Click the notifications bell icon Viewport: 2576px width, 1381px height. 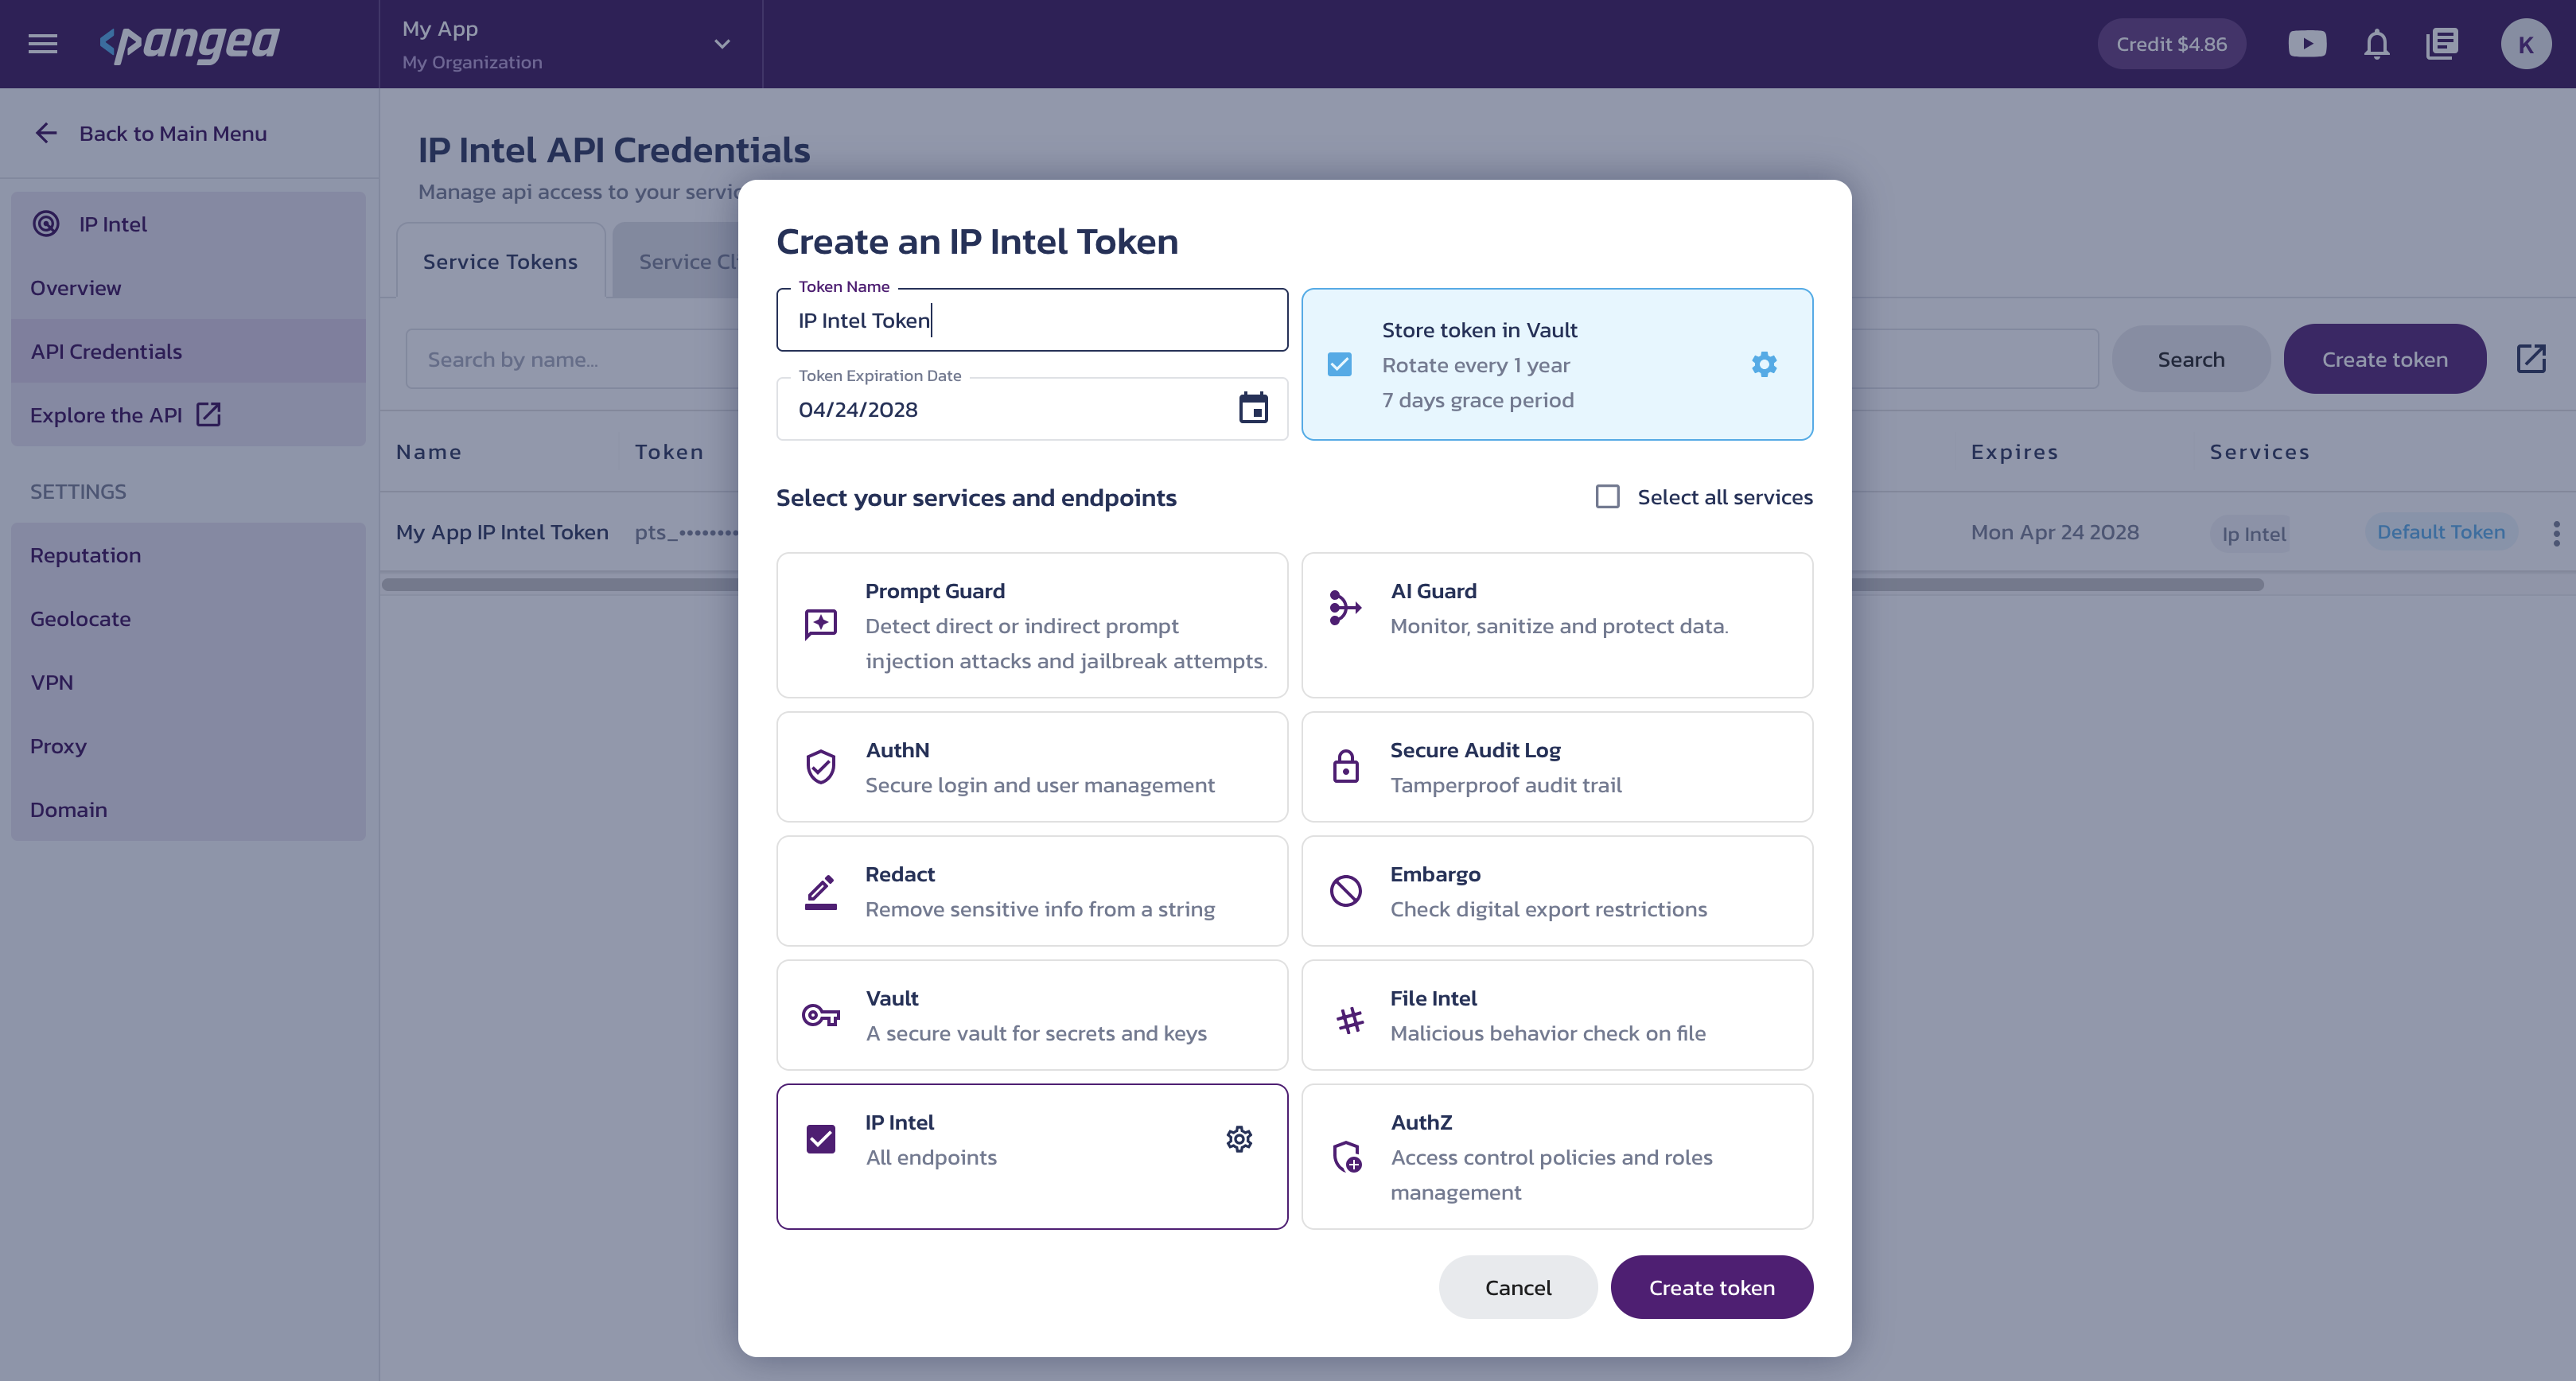click(2376, 44)
